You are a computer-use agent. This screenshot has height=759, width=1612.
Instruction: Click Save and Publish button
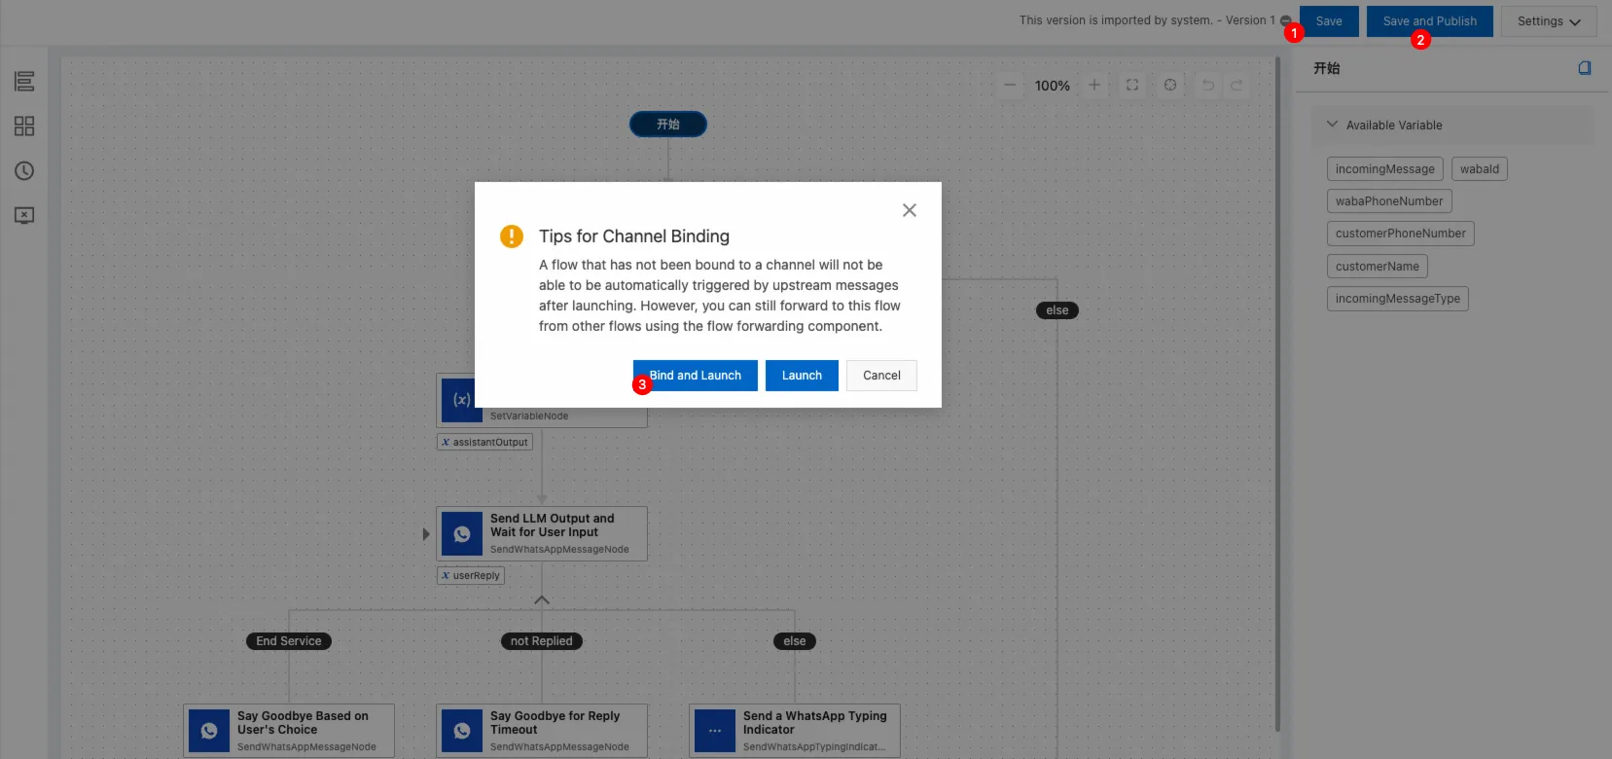(1429, 21)
